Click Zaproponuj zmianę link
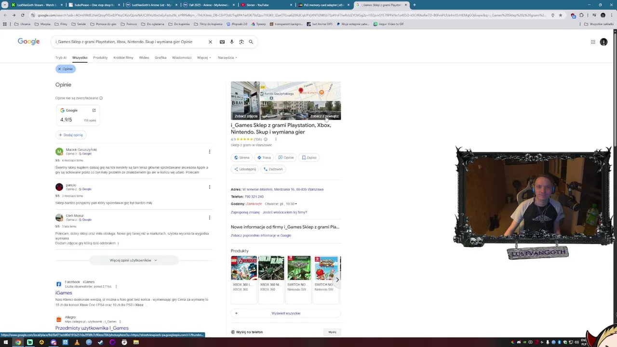Screen dimensions: 617x347 coord(245,213)
